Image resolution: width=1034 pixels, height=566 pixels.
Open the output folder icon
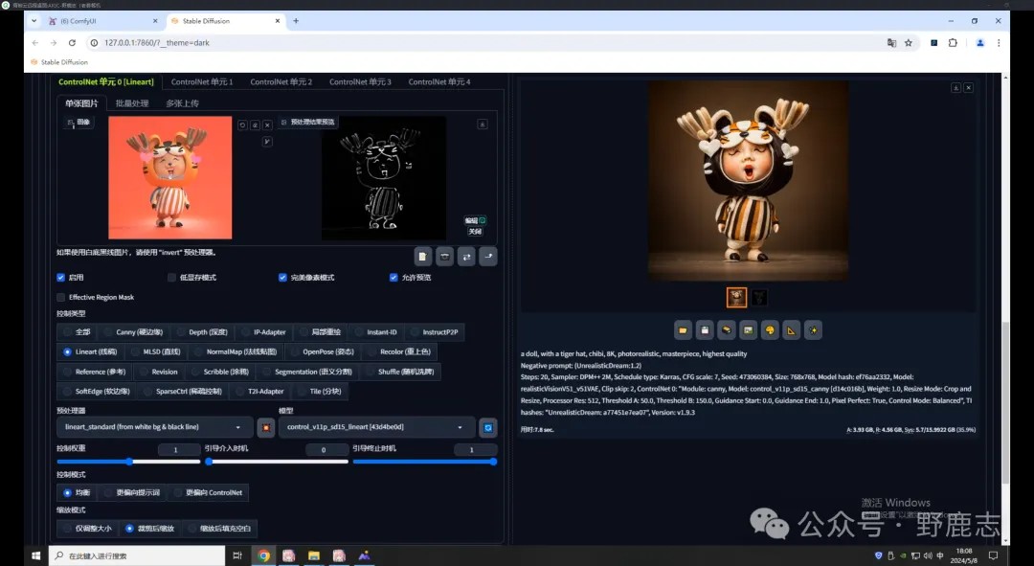coord(684,329)
